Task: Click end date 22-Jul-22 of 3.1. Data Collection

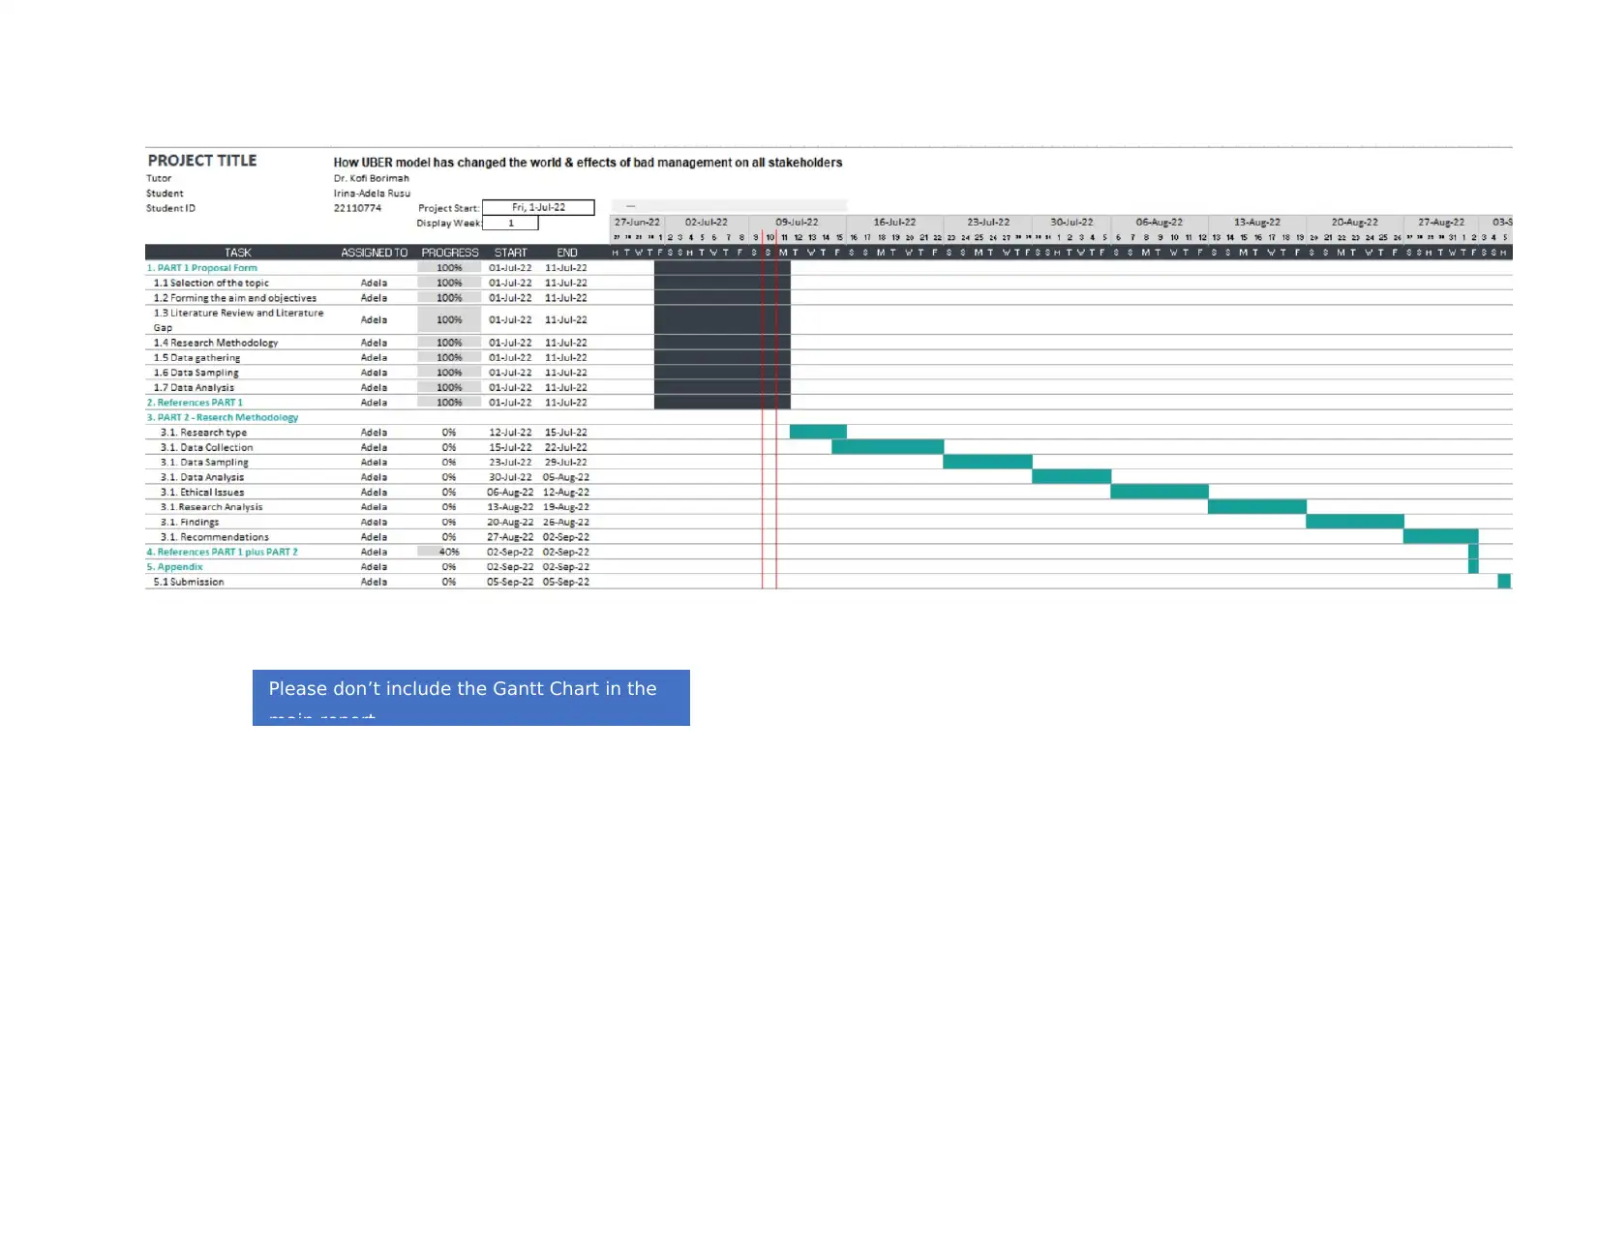Action: [x=566, y=448]
